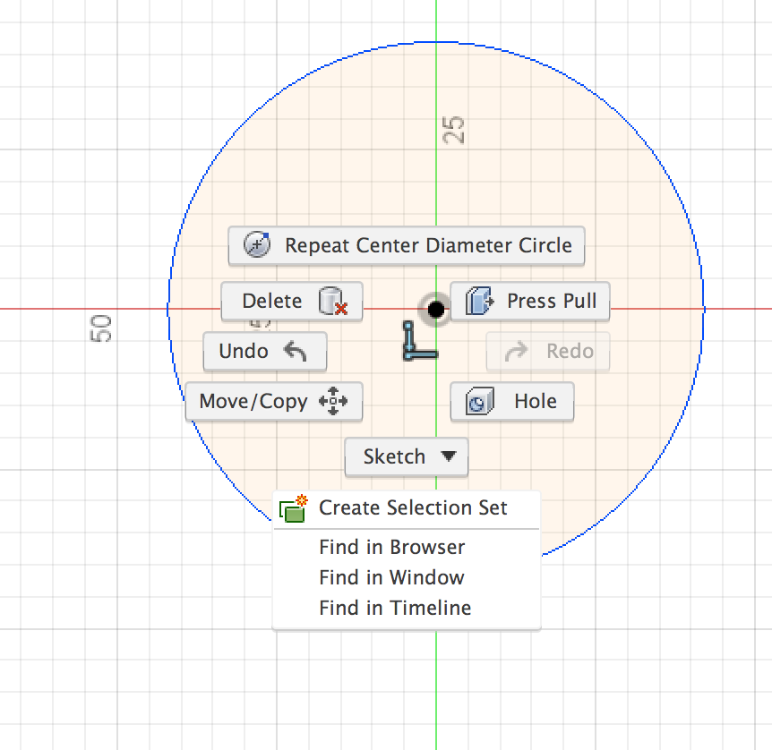Viewport: 772px width, 750px height.
Task: Select Find in Browser
Action: 391,547
